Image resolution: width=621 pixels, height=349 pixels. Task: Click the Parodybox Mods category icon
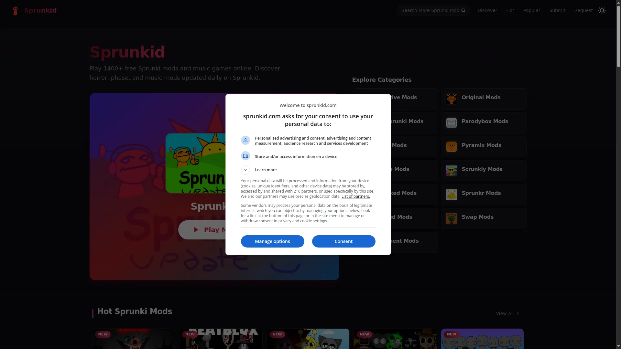(451, 123)
